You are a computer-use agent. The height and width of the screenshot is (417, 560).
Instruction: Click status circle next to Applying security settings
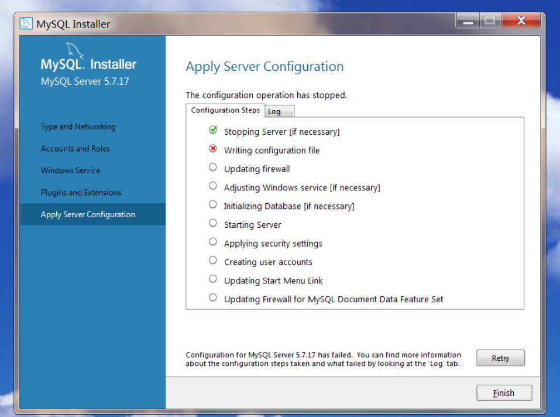[213, 241]
